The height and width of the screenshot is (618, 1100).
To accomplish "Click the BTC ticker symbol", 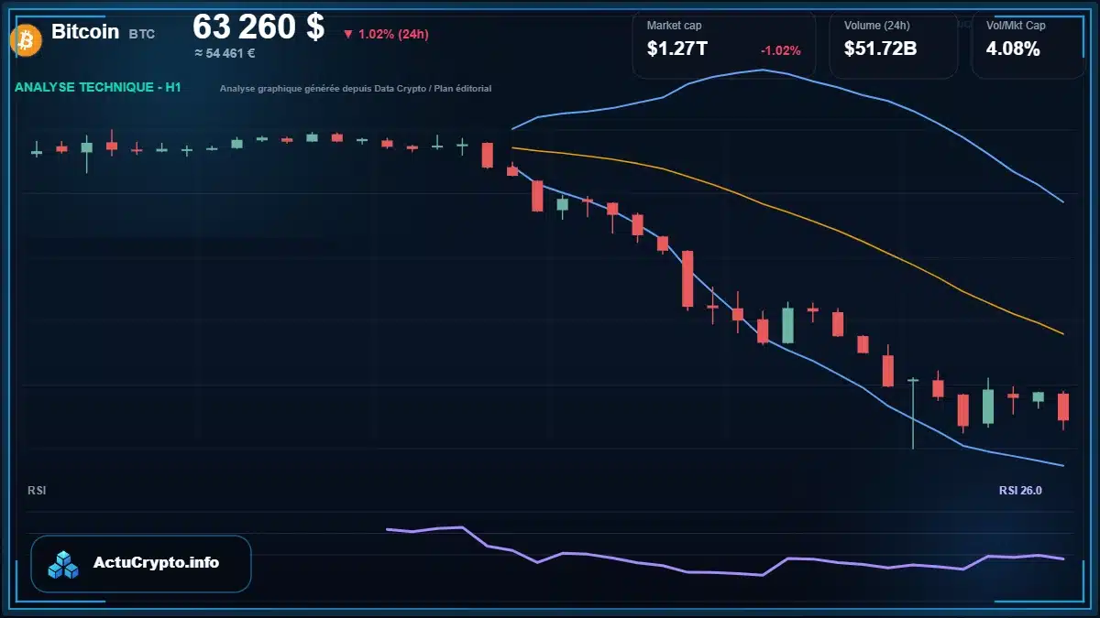I will [x=142, y=34].
